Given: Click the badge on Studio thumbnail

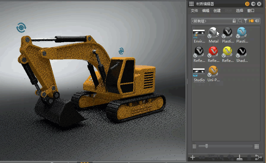Looking at the screenshot, I should 195,75.
